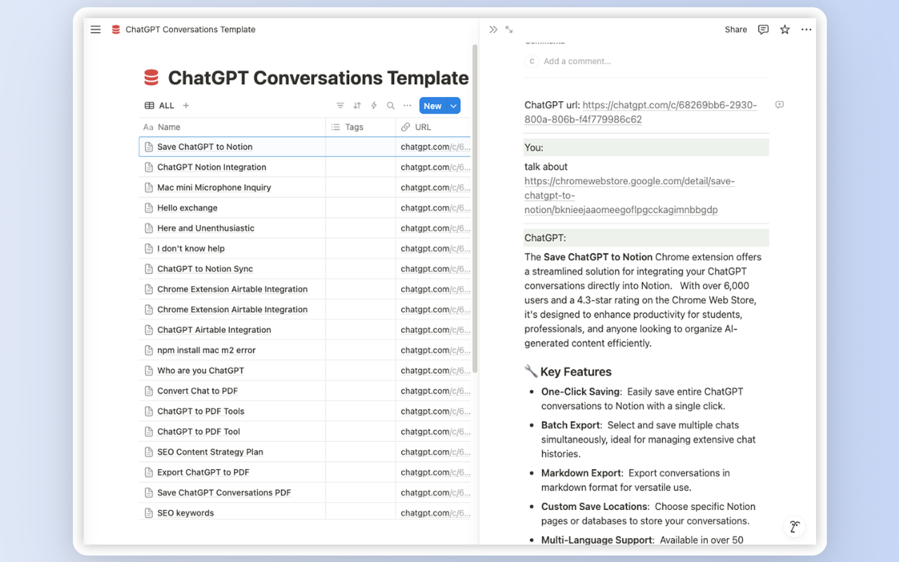Open database view three-dot options
899x562 pixels.
(407, 105)
